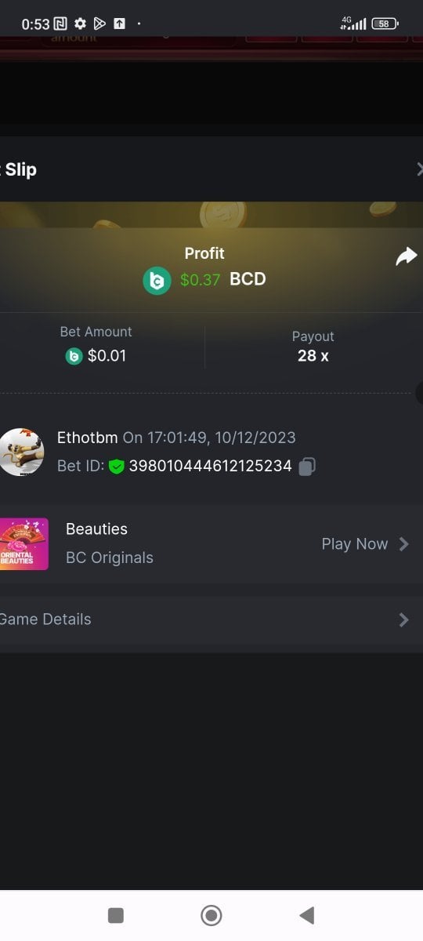This screenshot has width=423, height=941.
Task: Expand Game Details with the chevron
Action: click(x=404, y=619)
